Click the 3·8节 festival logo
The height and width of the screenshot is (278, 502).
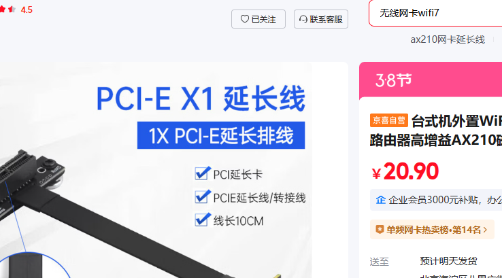[x=393, y=80]
